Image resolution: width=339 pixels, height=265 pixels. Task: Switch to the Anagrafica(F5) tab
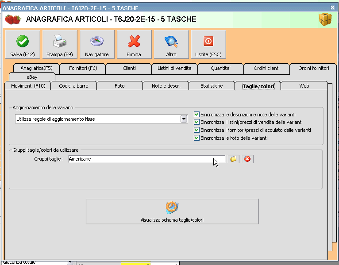pyautogui.click(x=36, y=68)
